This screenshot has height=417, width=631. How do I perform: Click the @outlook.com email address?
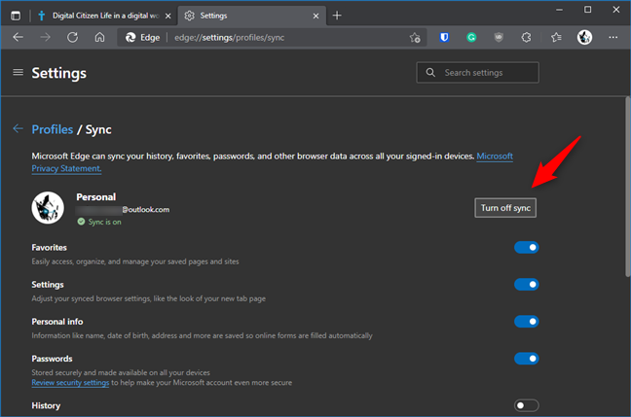146,209
